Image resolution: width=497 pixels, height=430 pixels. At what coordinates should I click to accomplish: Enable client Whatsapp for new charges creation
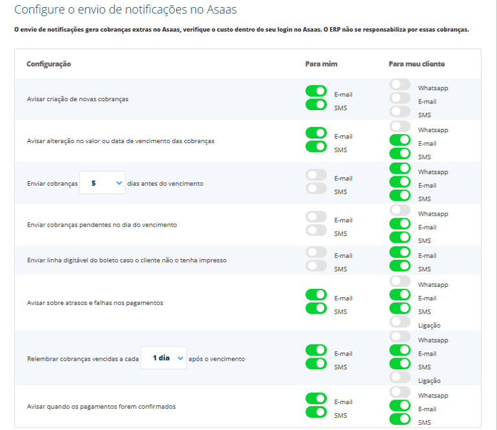[x=400, y=85]
